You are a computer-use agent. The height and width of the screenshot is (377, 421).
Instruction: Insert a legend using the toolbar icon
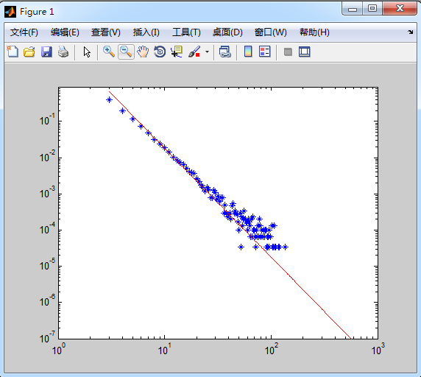pyautogui.click(x=264, y=52)
